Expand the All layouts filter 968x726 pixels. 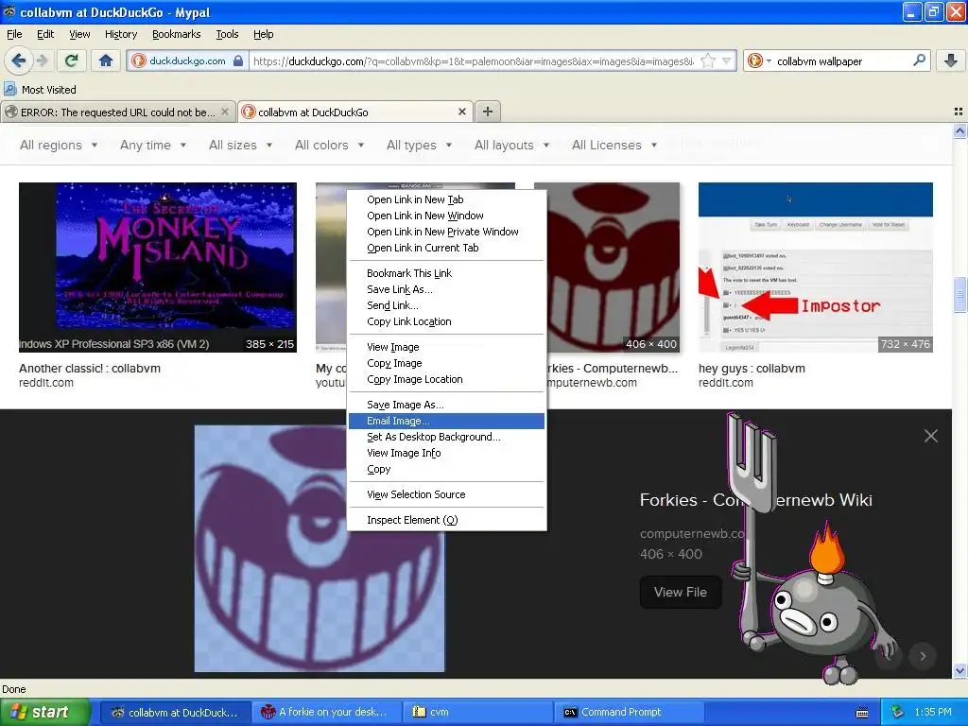[511, 145]
